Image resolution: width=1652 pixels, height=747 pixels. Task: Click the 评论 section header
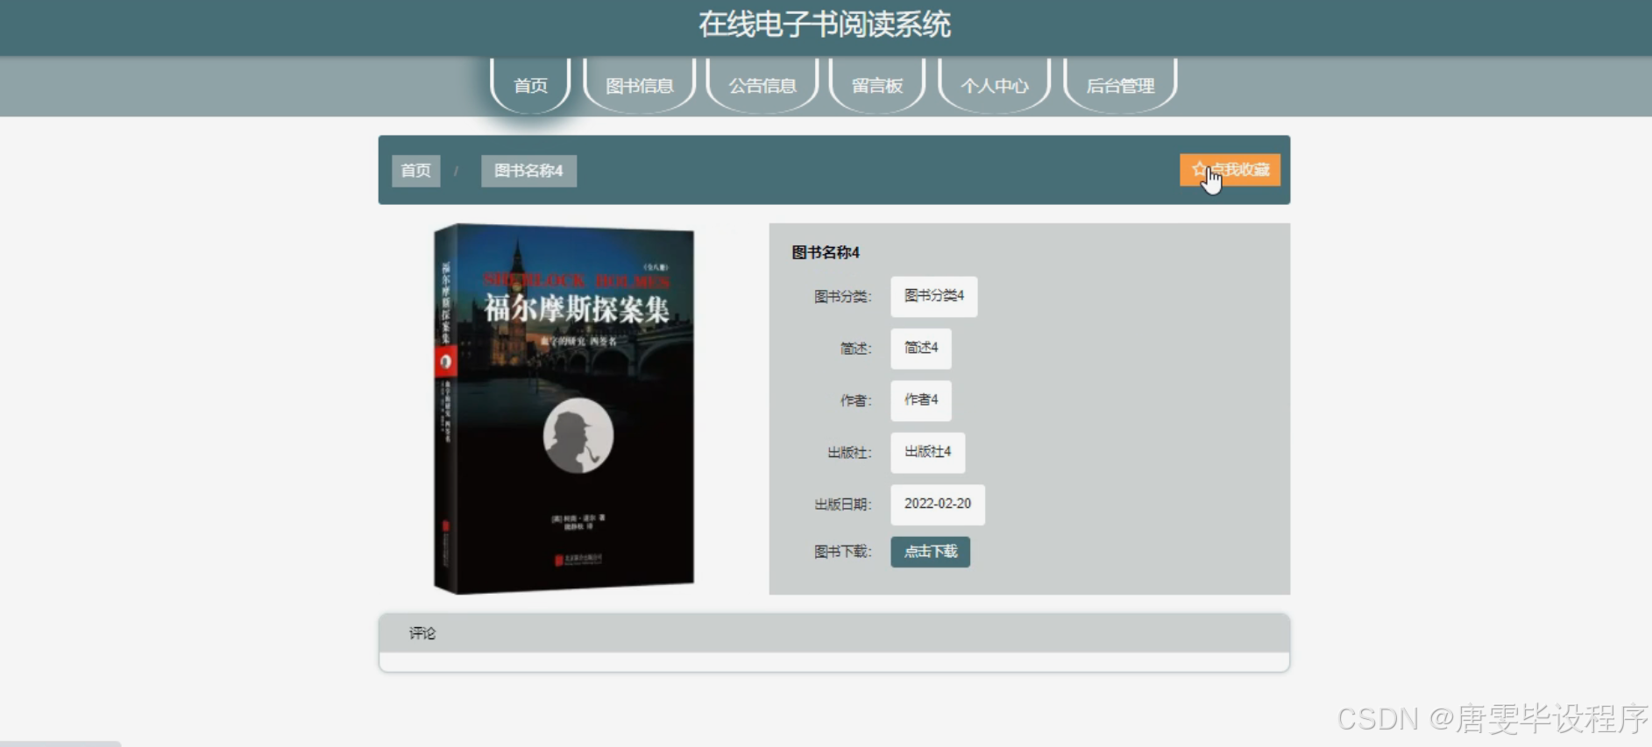point(834,633)
